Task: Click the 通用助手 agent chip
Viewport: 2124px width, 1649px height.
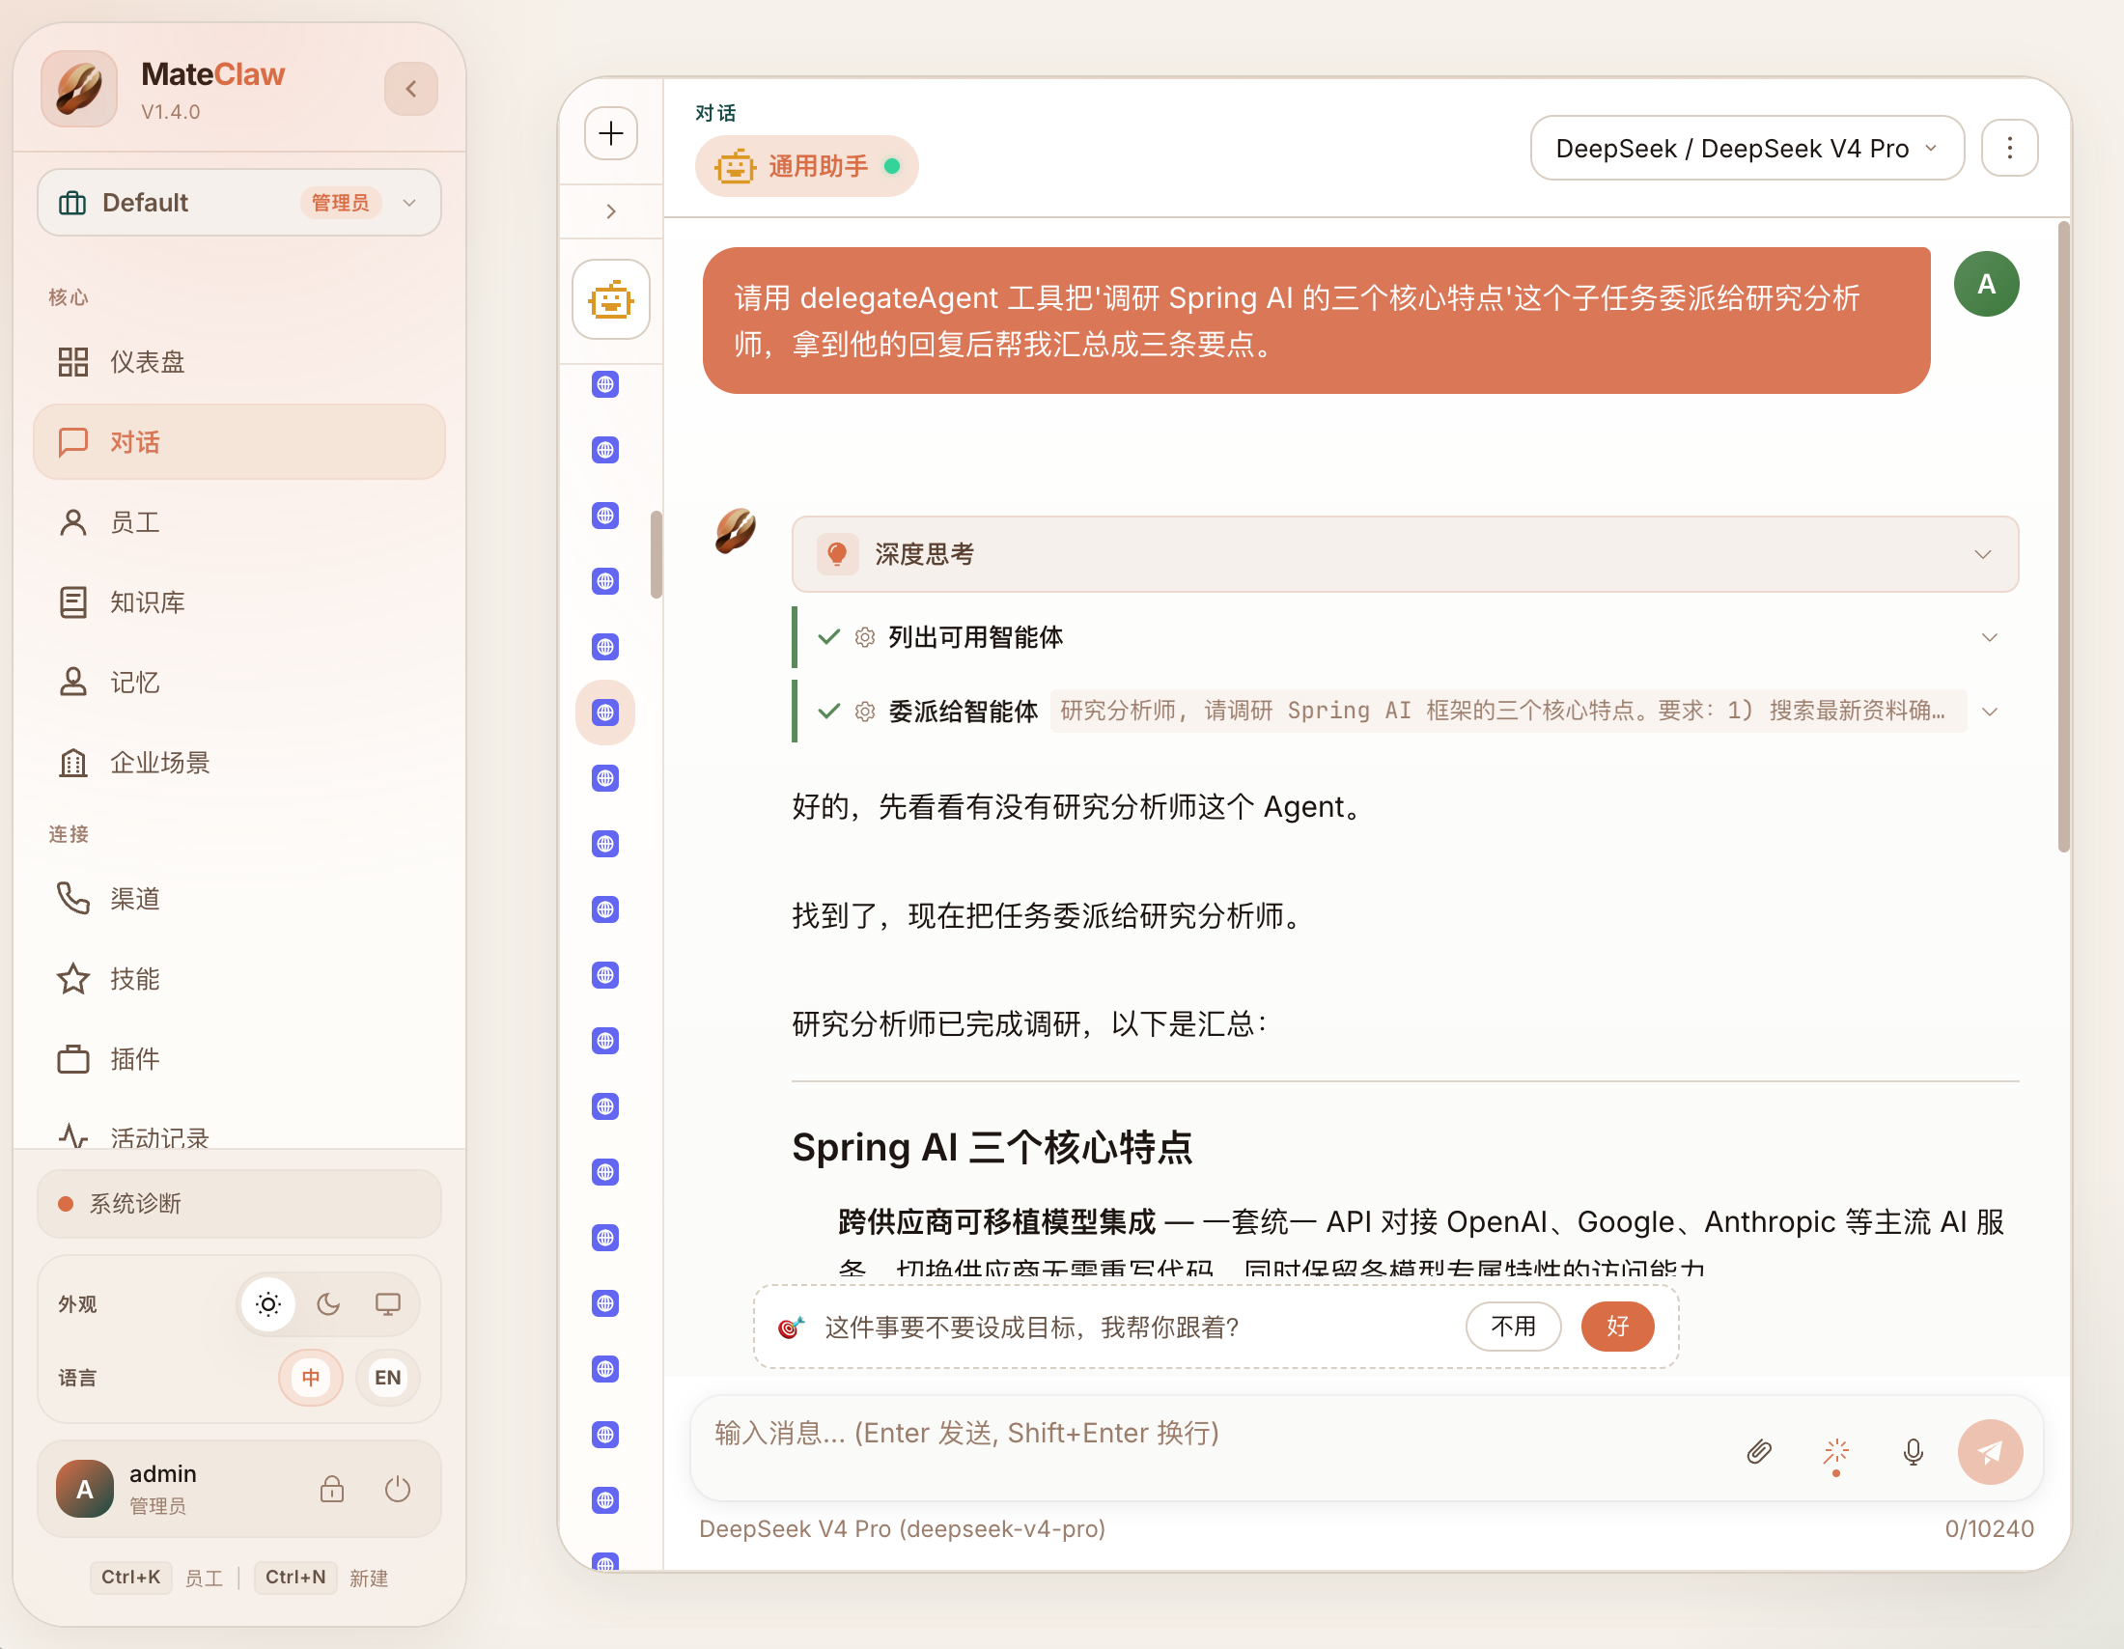Action: pos(806,166)
